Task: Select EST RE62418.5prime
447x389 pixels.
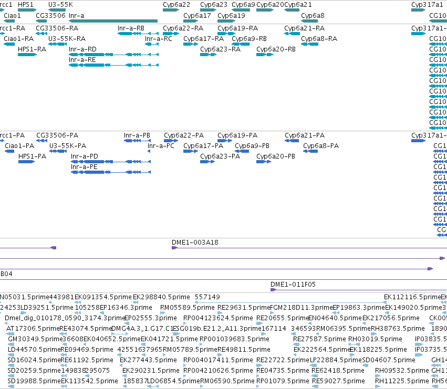Action: [315, 376]
